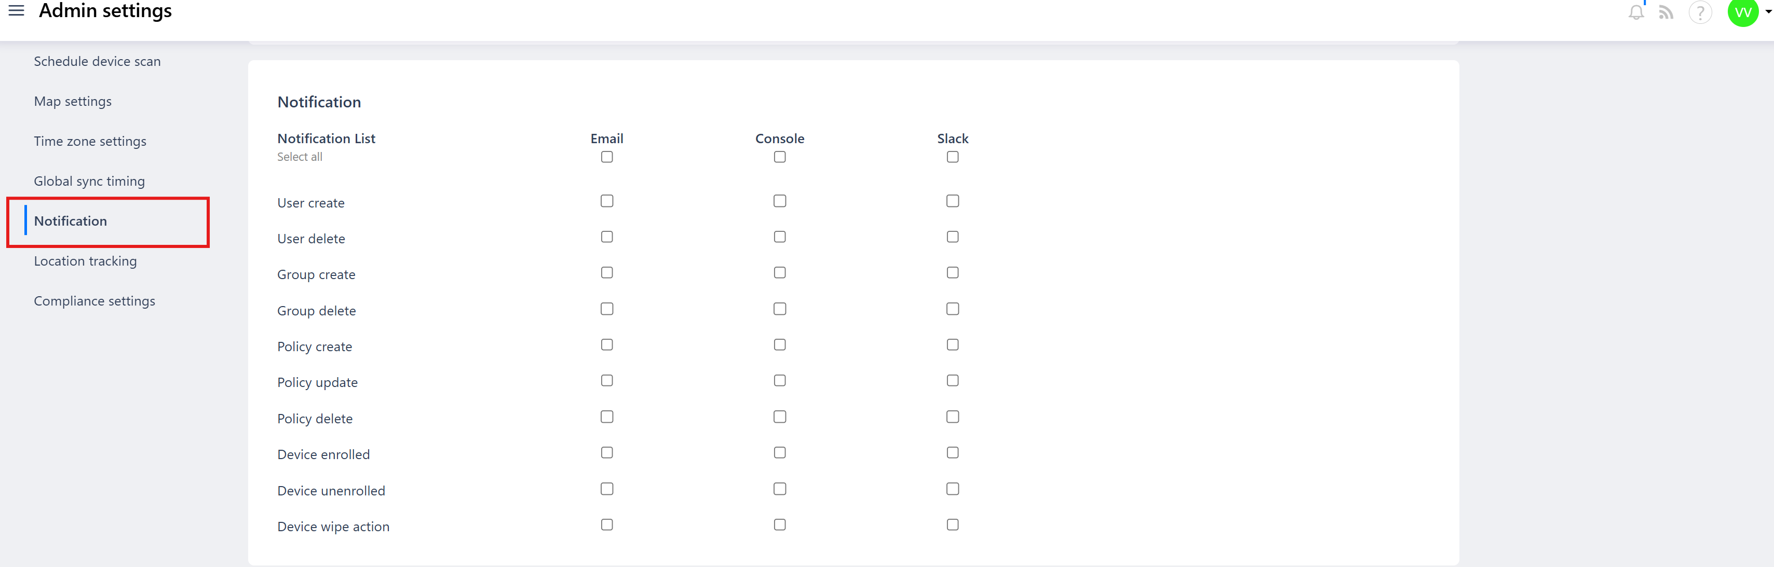Select the Notification sidebar item
This screenshot has height=567, width=1774.
pyautogui.click(x=70, y=221)
